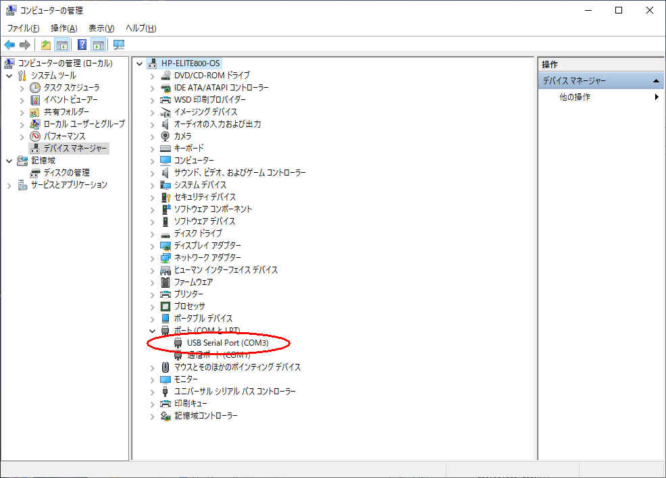Open the ファイル(F) menu
Image resolution: width=666 pixels, height=478 pixels.
(23, 28)
